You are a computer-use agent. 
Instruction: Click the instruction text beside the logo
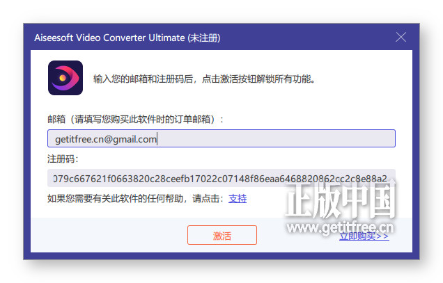tap(204, 79)
